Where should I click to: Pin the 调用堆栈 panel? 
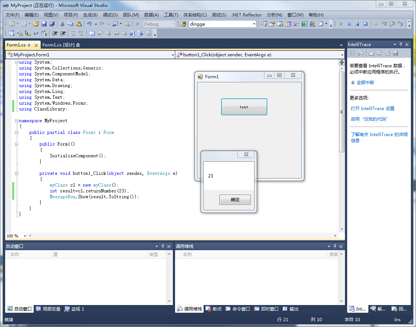click(x=335, y=246)
